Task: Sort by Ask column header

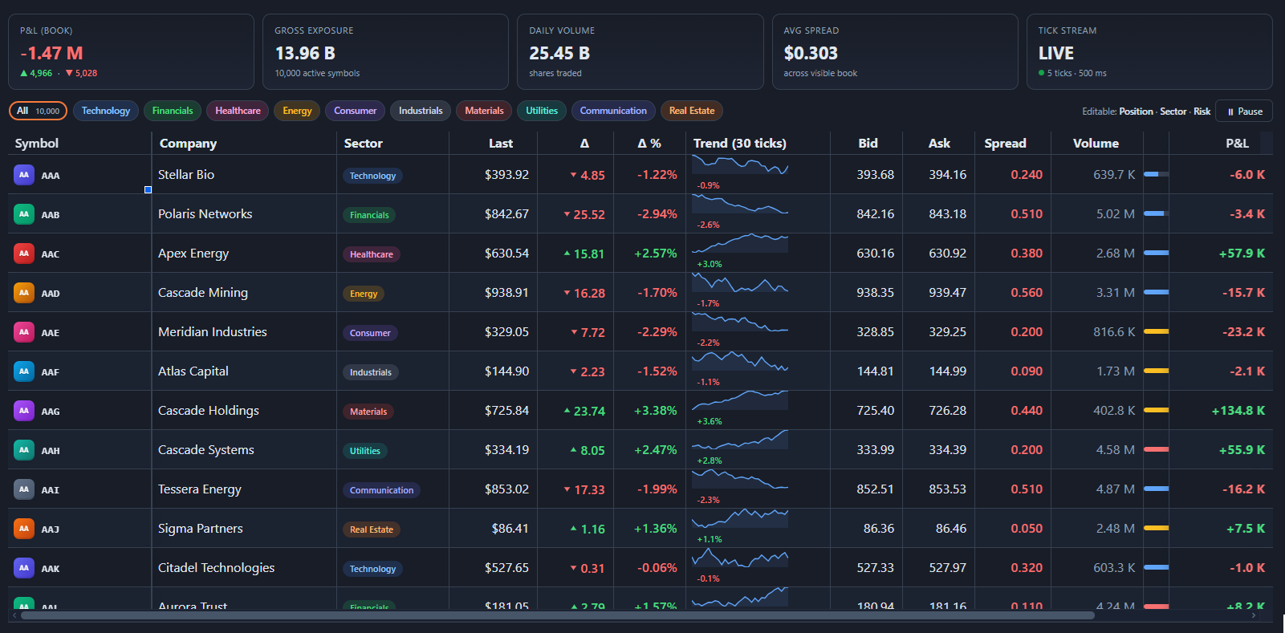Action: pos(939,143)
